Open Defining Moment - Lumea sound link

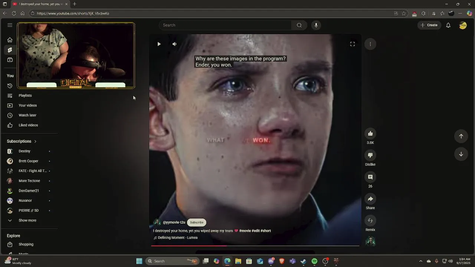(177, 238)
